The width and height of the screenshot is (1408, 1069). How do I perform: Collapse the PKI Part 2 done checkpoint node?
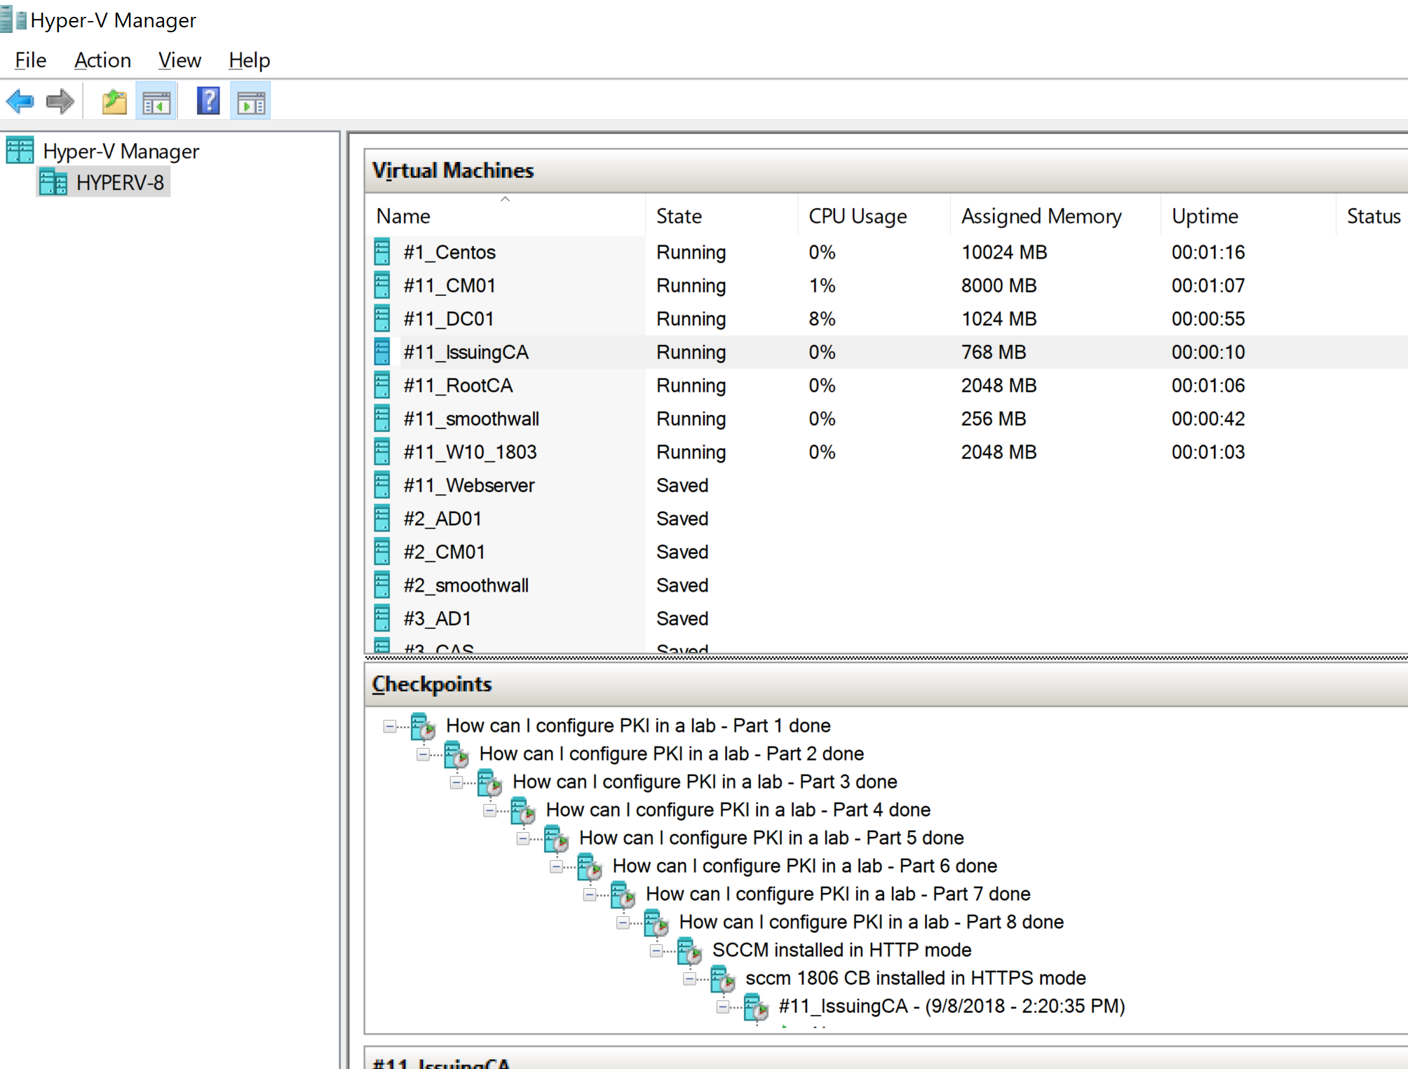point(423,754)
